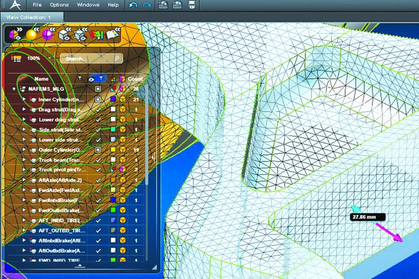Click the filter funnel next to Name header
419x279 pixels.
(80, 78)
